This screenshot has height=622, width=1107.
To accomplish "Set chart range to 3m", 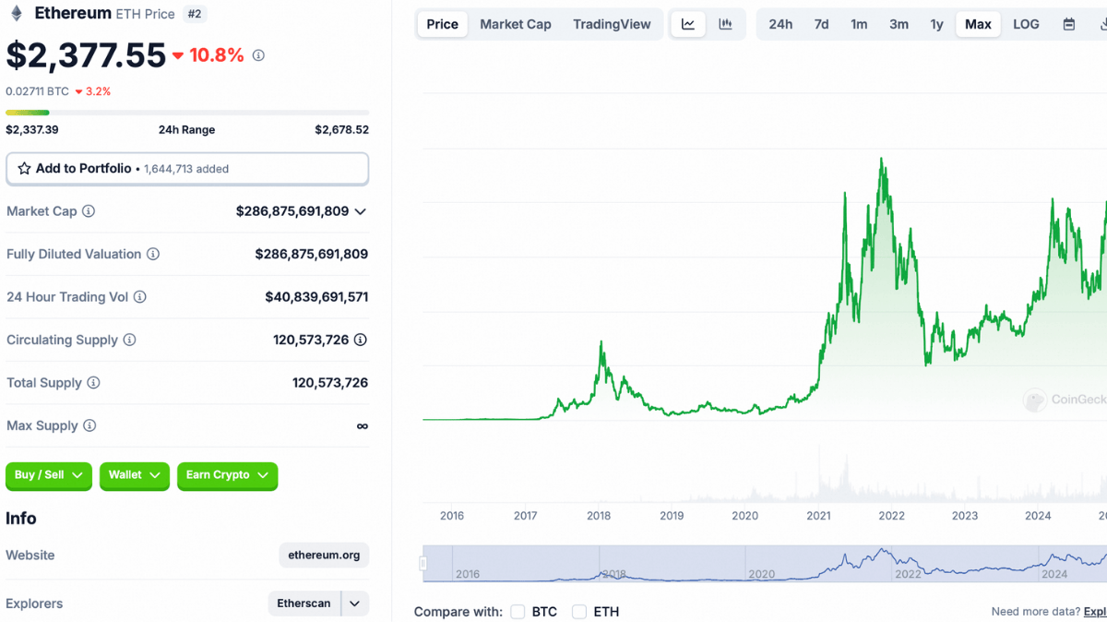I will click(899, 24).
